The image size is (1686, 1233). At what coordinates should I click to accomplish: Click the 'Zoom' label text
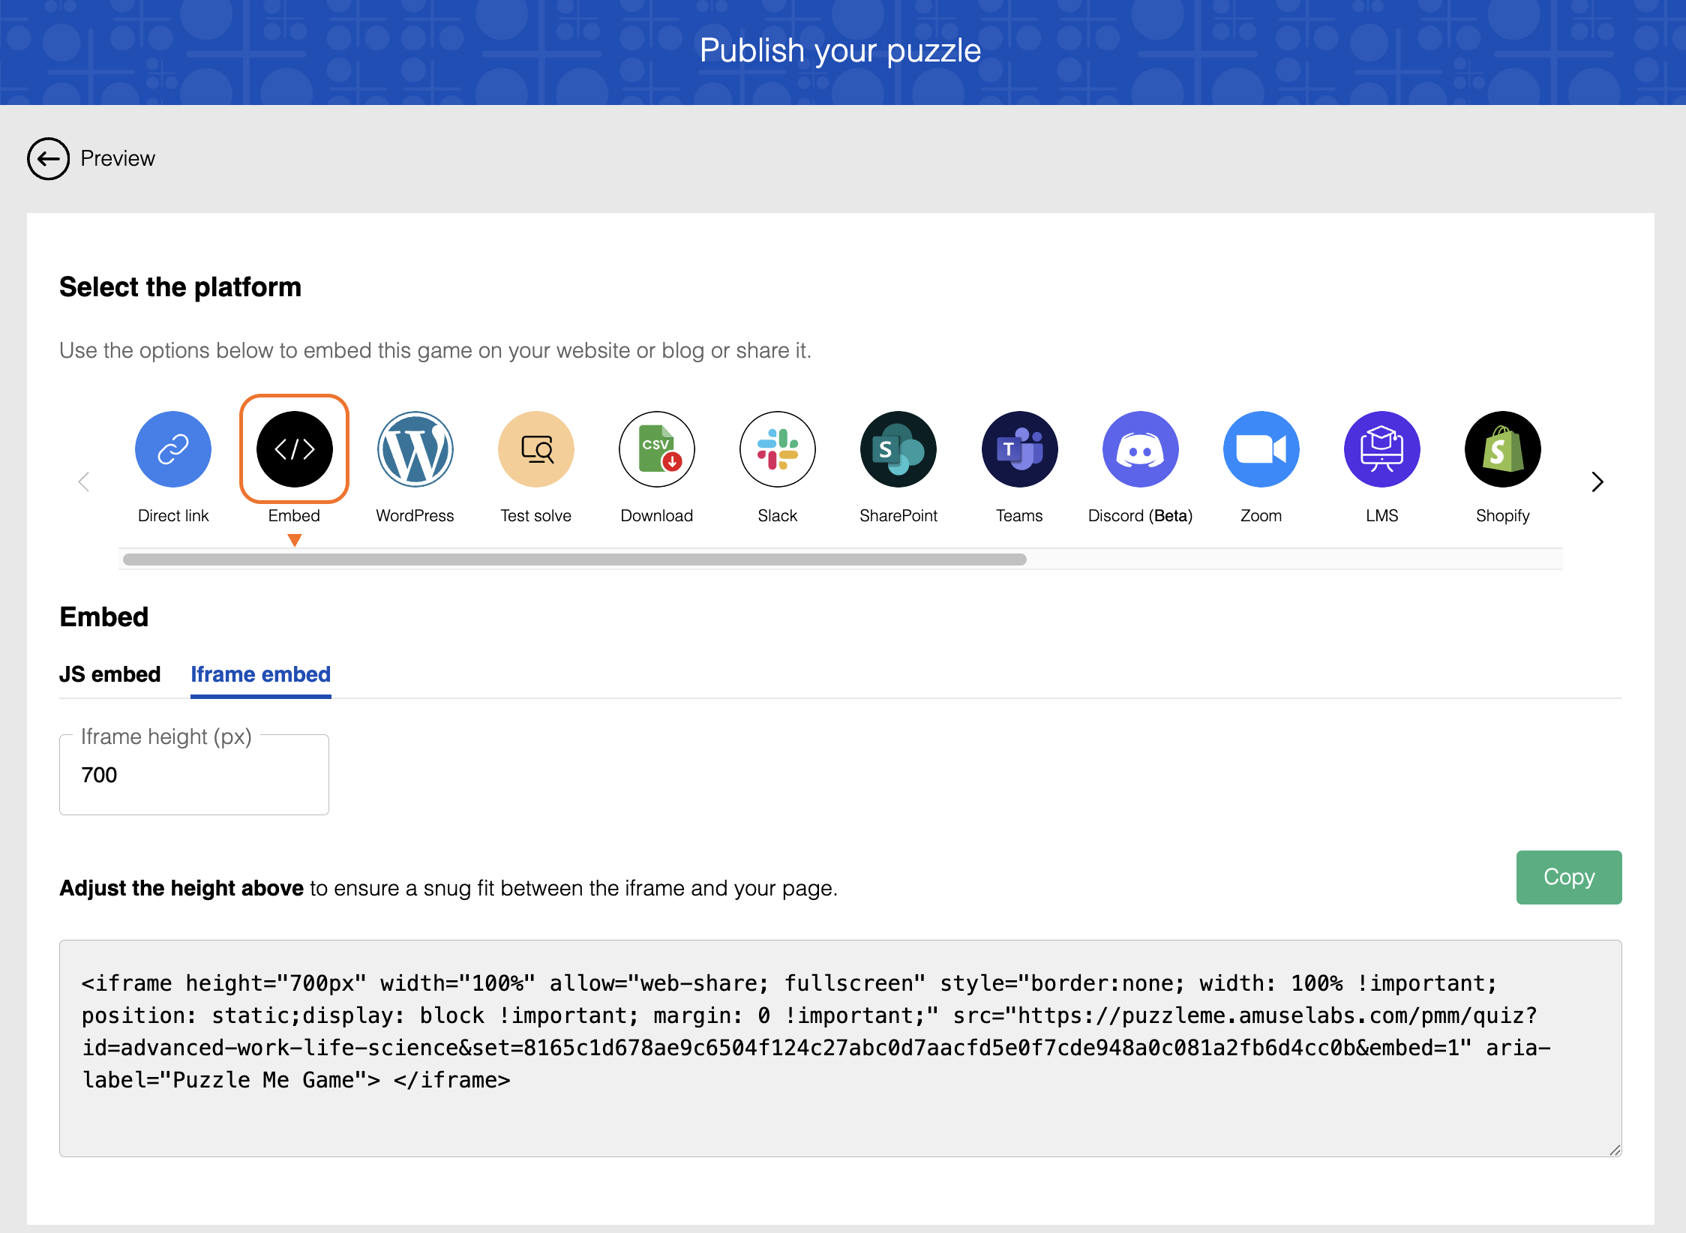[1261, 515]
